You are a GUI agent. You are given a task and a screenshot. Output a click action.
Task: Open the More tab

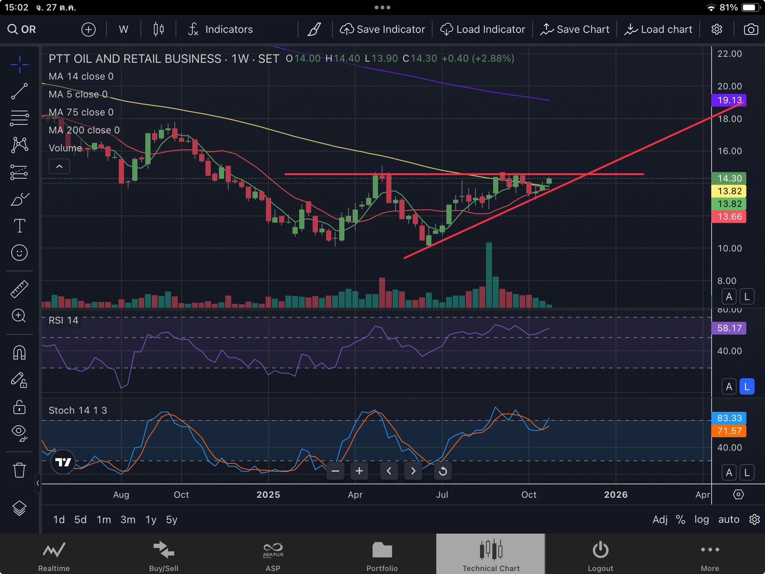[x=710, y=554]
